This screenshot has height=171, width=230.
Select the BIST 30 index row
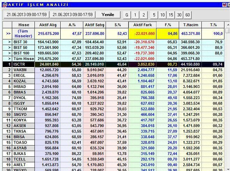coord(114,42)
